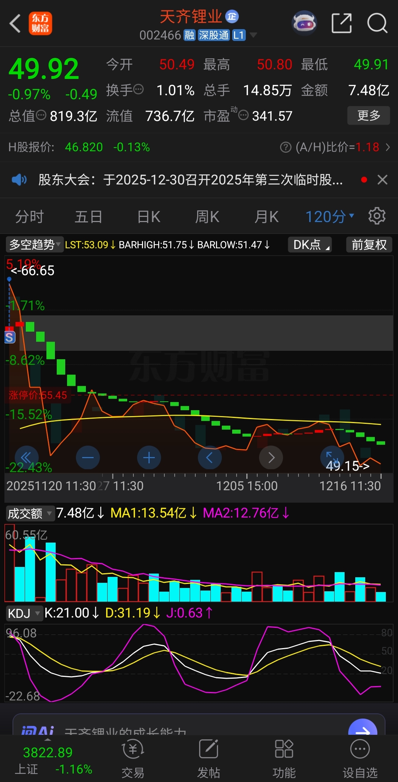Image resolution: width=398 pixels, height=782 pixels.
Task: Tap the announcement speaker icon
Action: pos(19,180)
